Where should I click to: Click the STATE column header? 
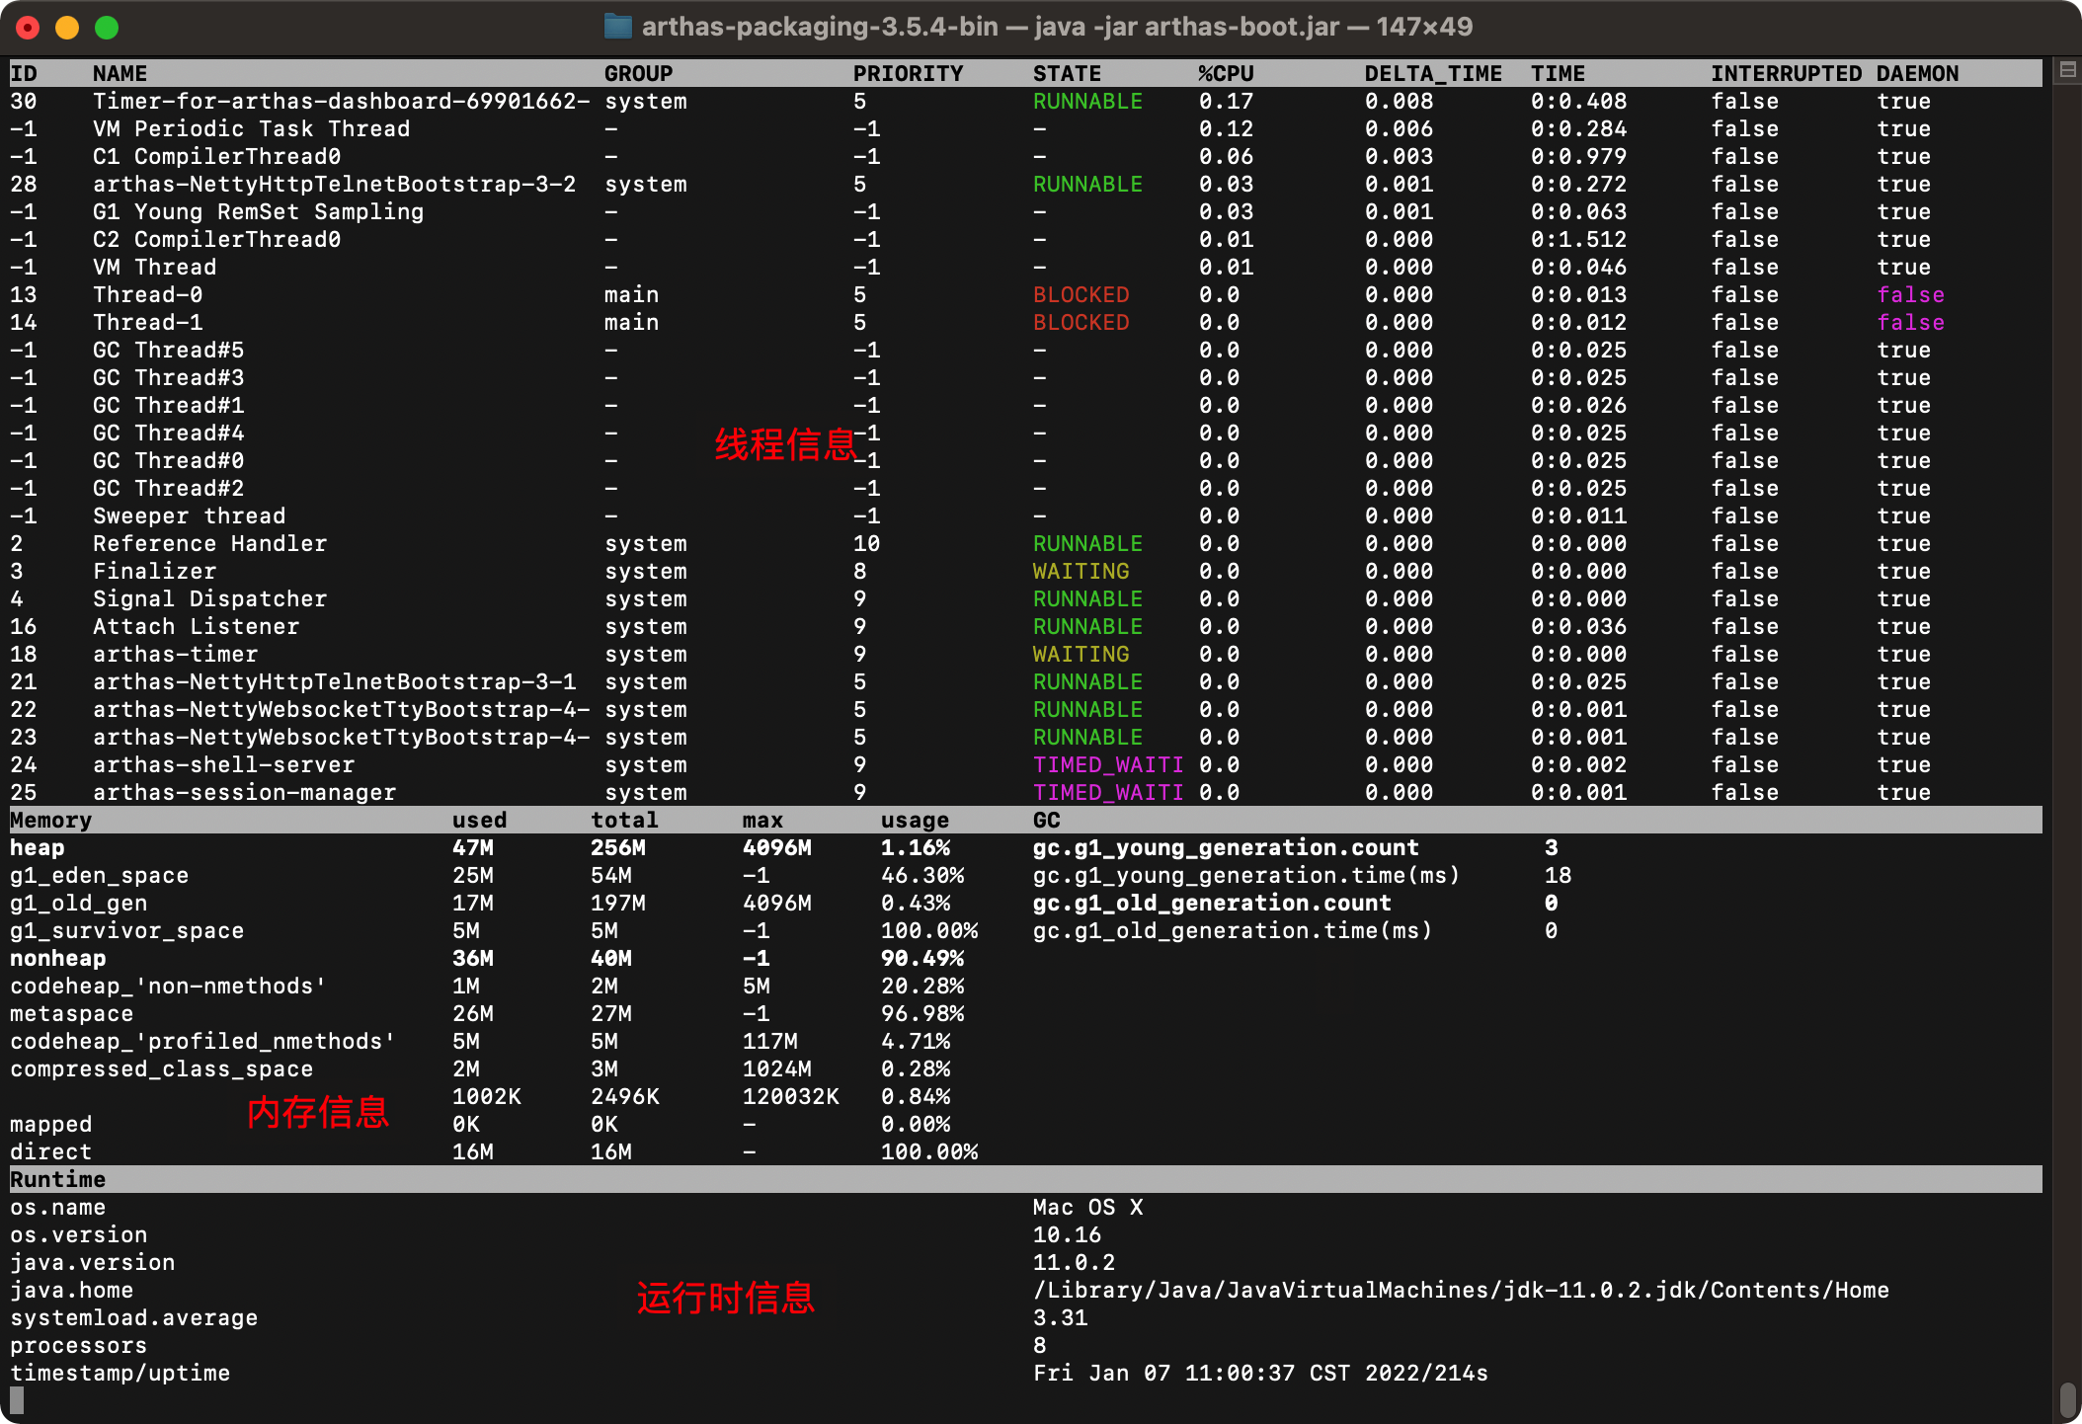[x=1067, y=73]
